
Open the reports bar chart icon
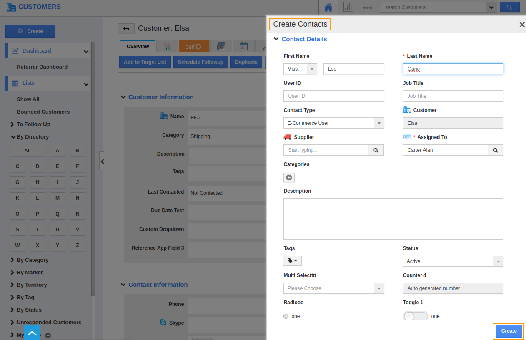coord(348,7)
